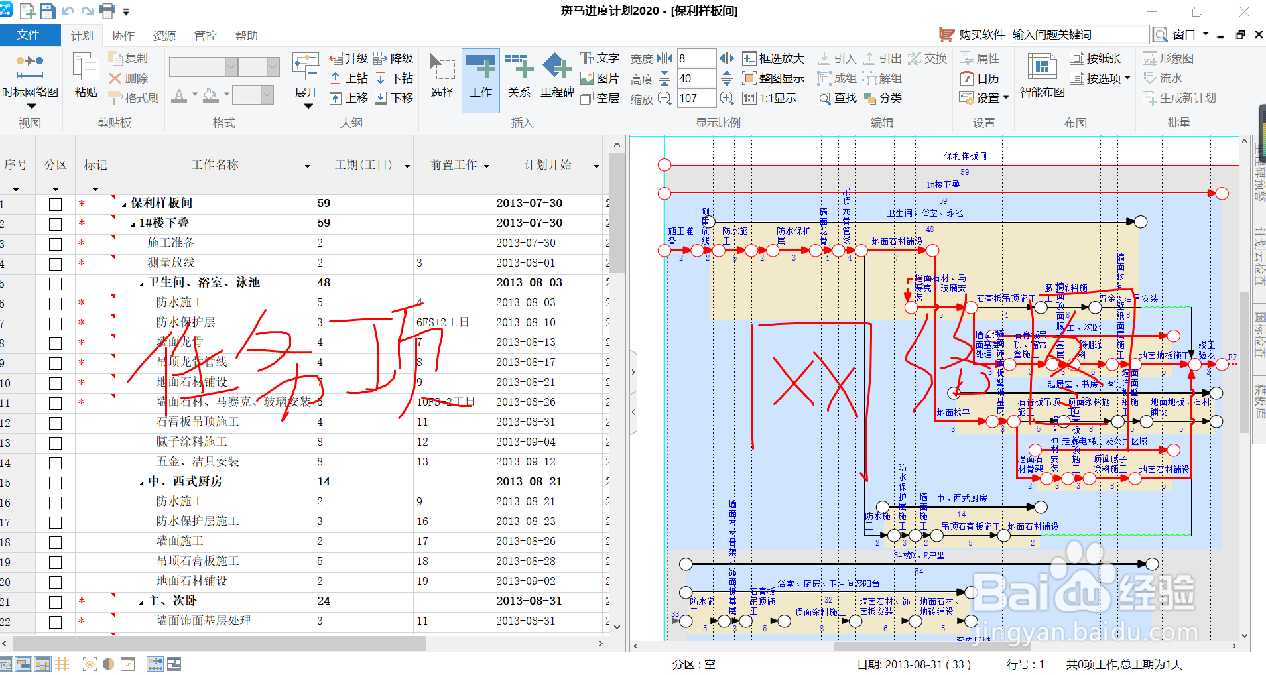Tick checkbox for row 卫生间、浴室、泳池

pos(55,284)
